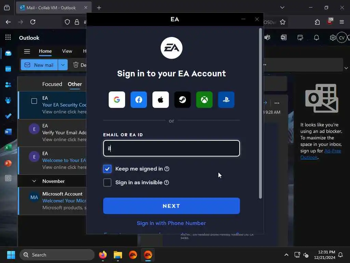Click the help icon beside Sign in as invisible
This screenshot has height=263, width=350.
166,183
